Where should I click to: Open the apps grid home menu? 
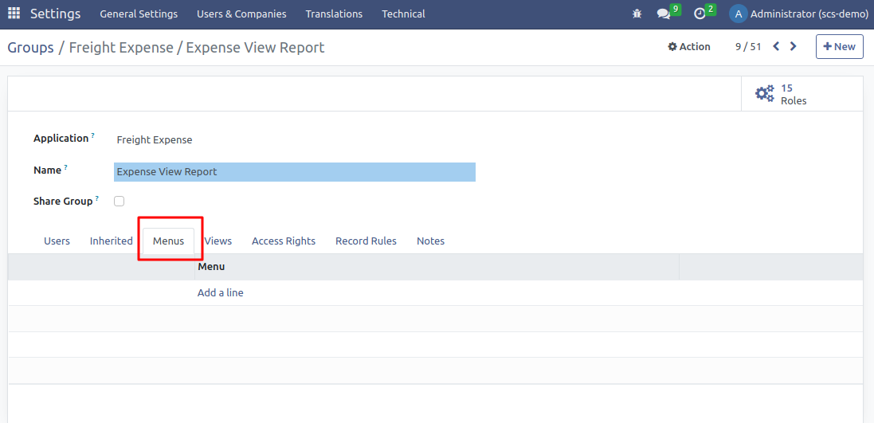pos(14,14)
